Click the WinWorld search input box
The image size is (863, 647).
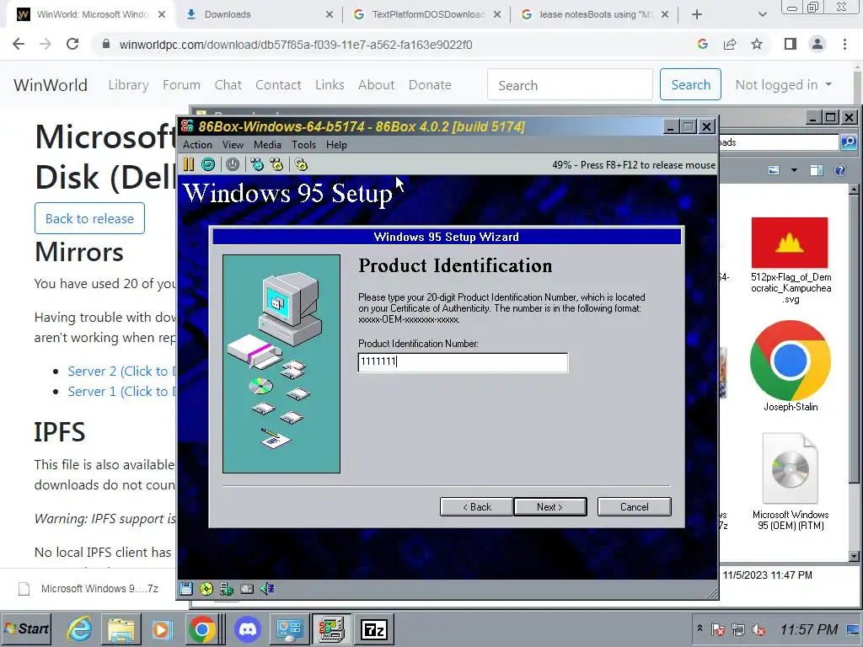click(x=571, y=85)
